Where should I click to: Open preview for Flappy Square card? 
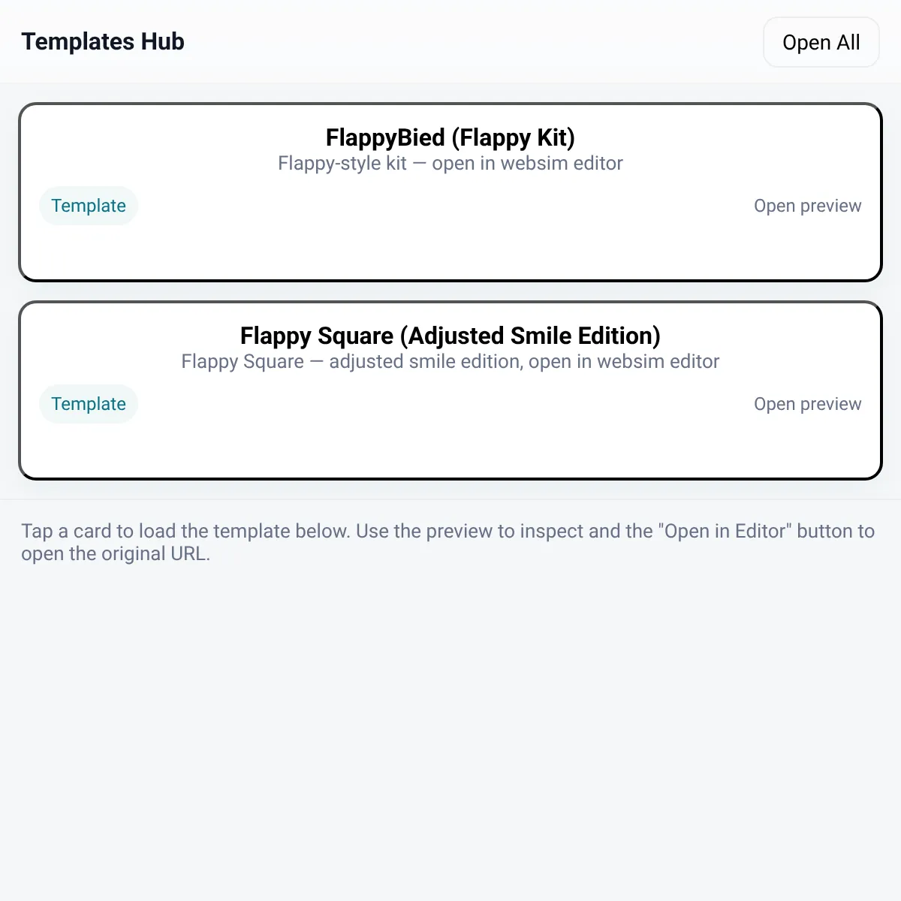(x=807, y=404)
